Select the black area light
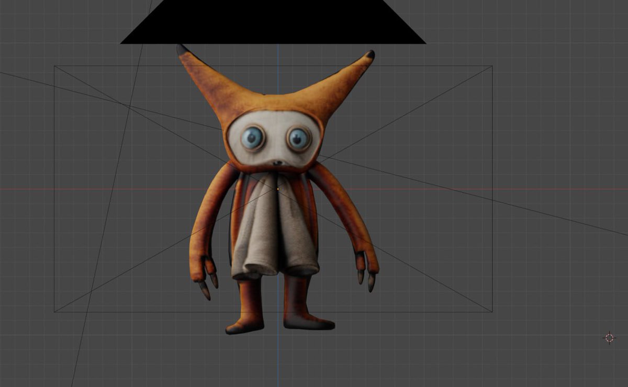Screen dimensions: 628x387 [x=272, y=21]
